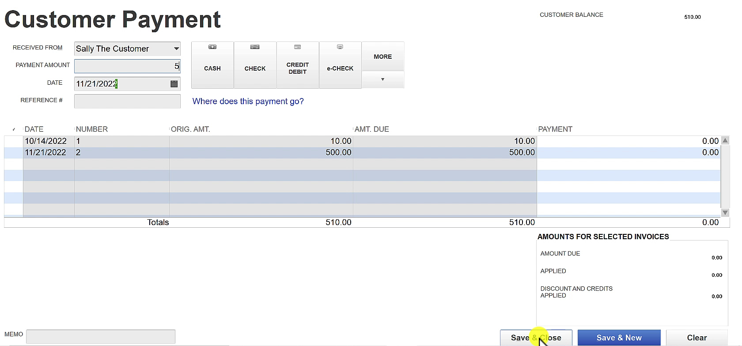Open the Received From customer dropdown
Image resolution: width=742 pixels, height=346 pixels.
[x=176, y=49]
